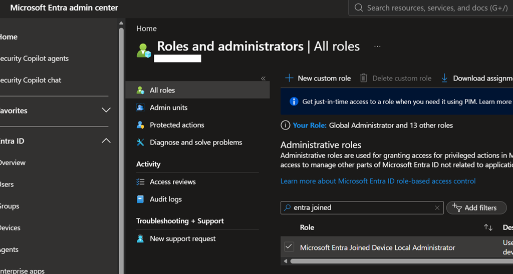The height and width of the screenshot is (274, 513).
Task: Click the Activity section heading
Action: click(x=148, y=164)
